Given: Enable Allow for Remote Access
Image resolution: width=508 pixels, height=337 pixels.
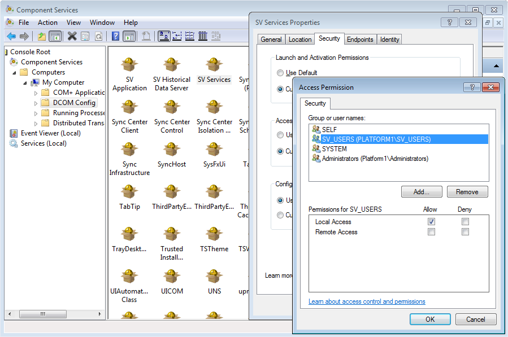Looking at the screenshot, I should point(432,232).
